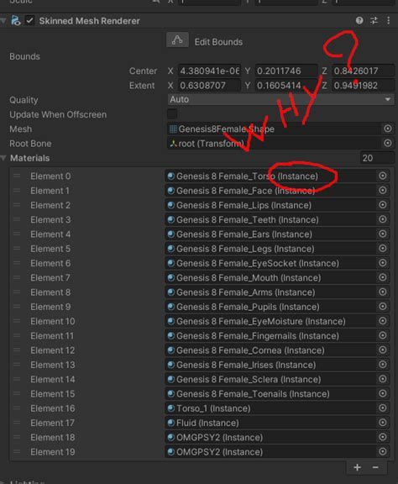Open object picker for Element 12 Cornea
The height and width of the screenshot is (484, 398).
click(383, 350)
